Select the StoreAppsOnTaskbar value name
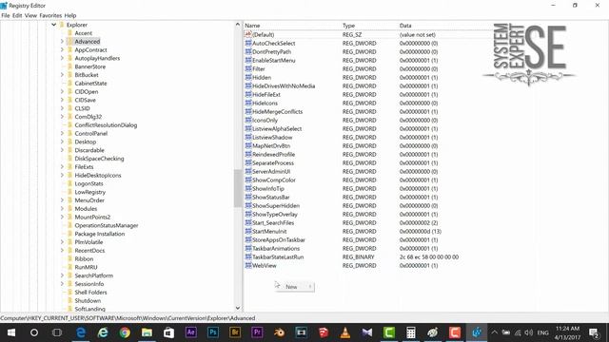The height and width of the screenshot is (342, 609). [279, 239]
